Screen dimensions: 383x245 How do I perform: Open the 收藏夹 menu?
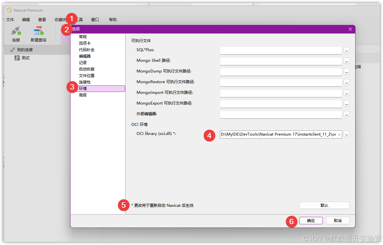point(60,19)
